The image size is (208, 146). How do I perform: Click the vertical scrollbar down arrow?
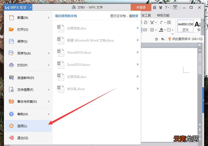[x=200, y=125]
